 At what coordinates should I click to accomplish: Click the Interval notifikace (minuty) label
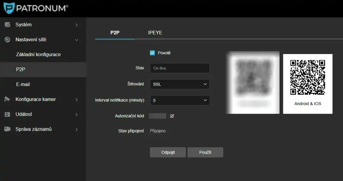[120, 100]
